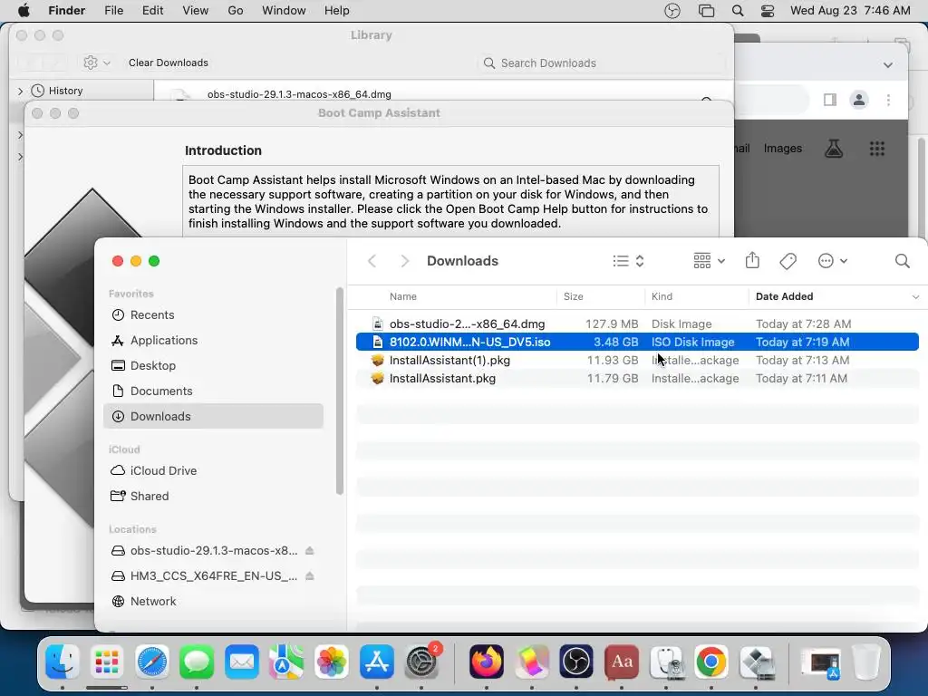This screenshot has width=928, height=696.
Task: Open the Window menu
Action: [x=284, y=11]
